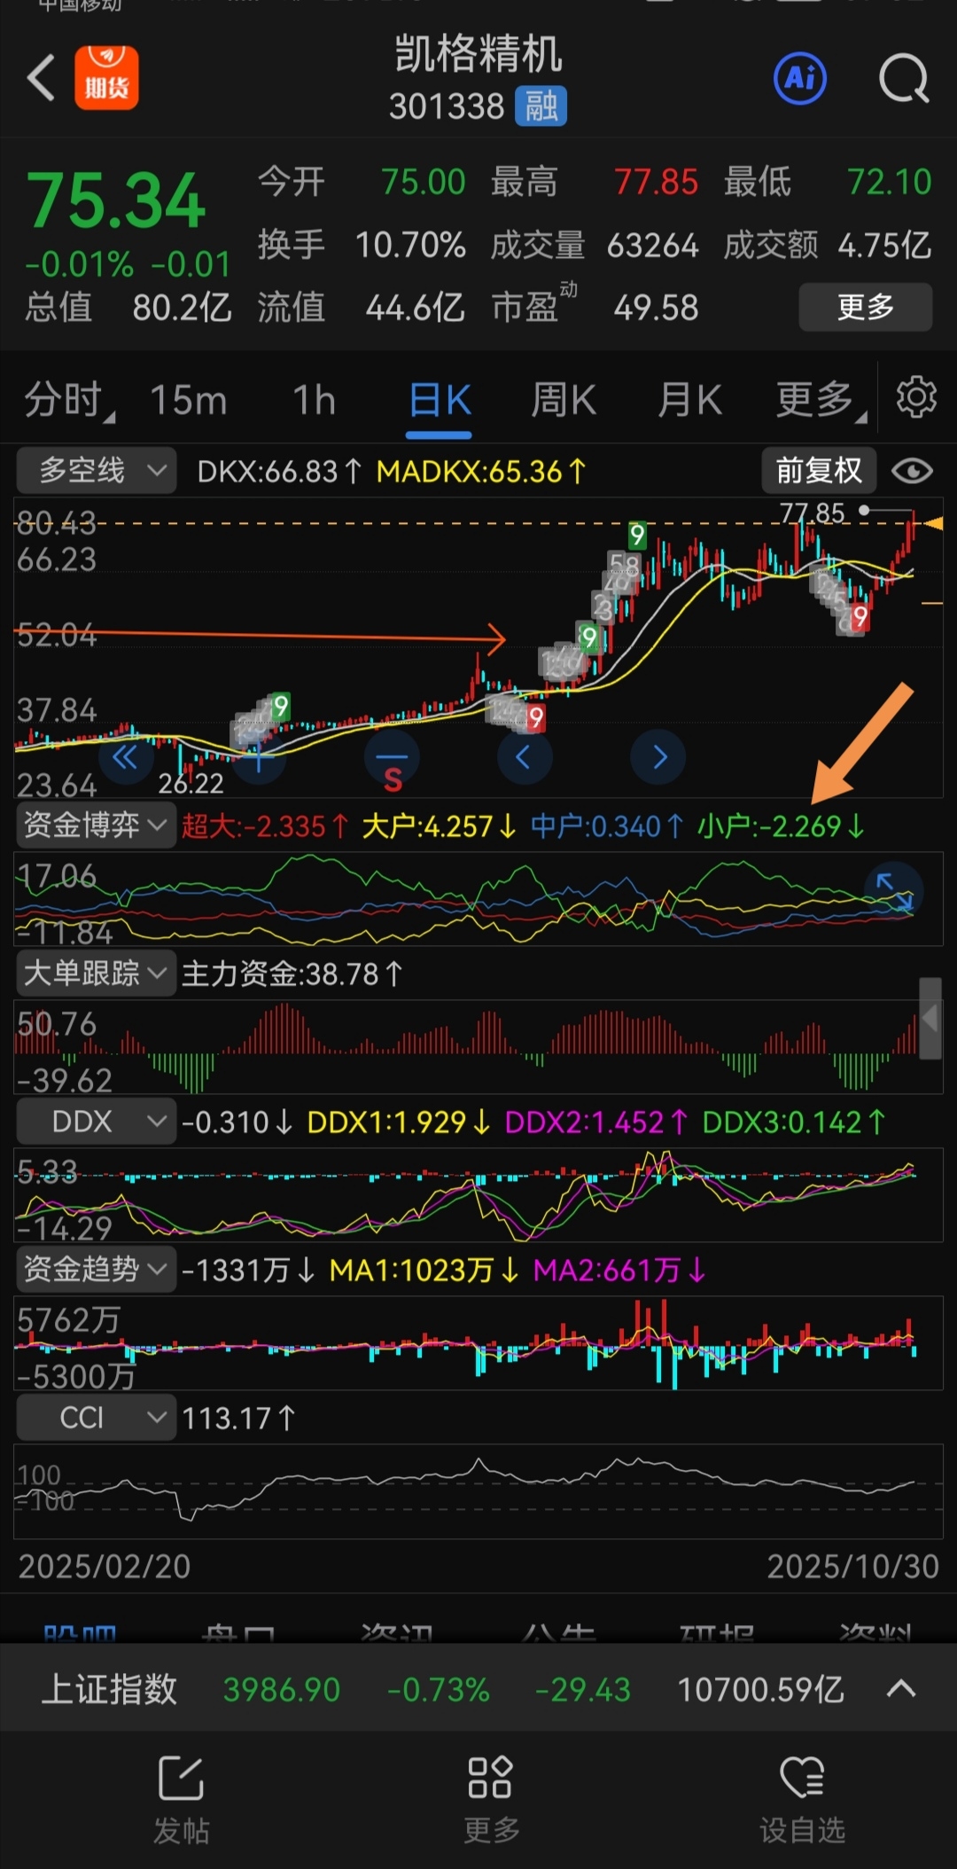Screen dimensions: 957x1869
Task: Tap the 小户:-2.269 value
Action: point(781,825)
